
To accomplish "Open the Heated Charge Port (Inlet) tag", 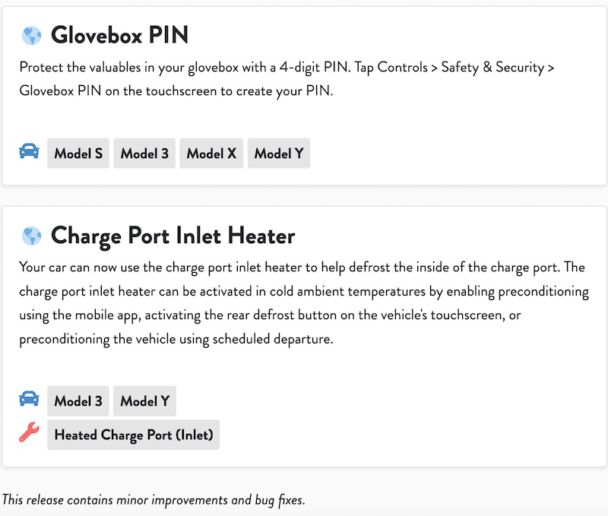I will [x=134, y=435].
